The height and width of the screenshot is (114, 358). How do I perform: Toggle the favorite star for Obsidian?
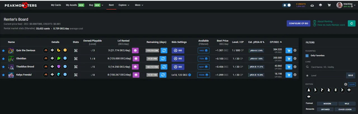pyautogui.click(x=3, y=59)
